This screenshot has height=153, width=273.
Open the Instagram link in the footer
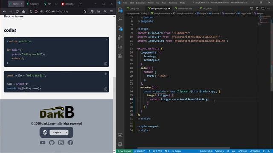click(61, 143)
